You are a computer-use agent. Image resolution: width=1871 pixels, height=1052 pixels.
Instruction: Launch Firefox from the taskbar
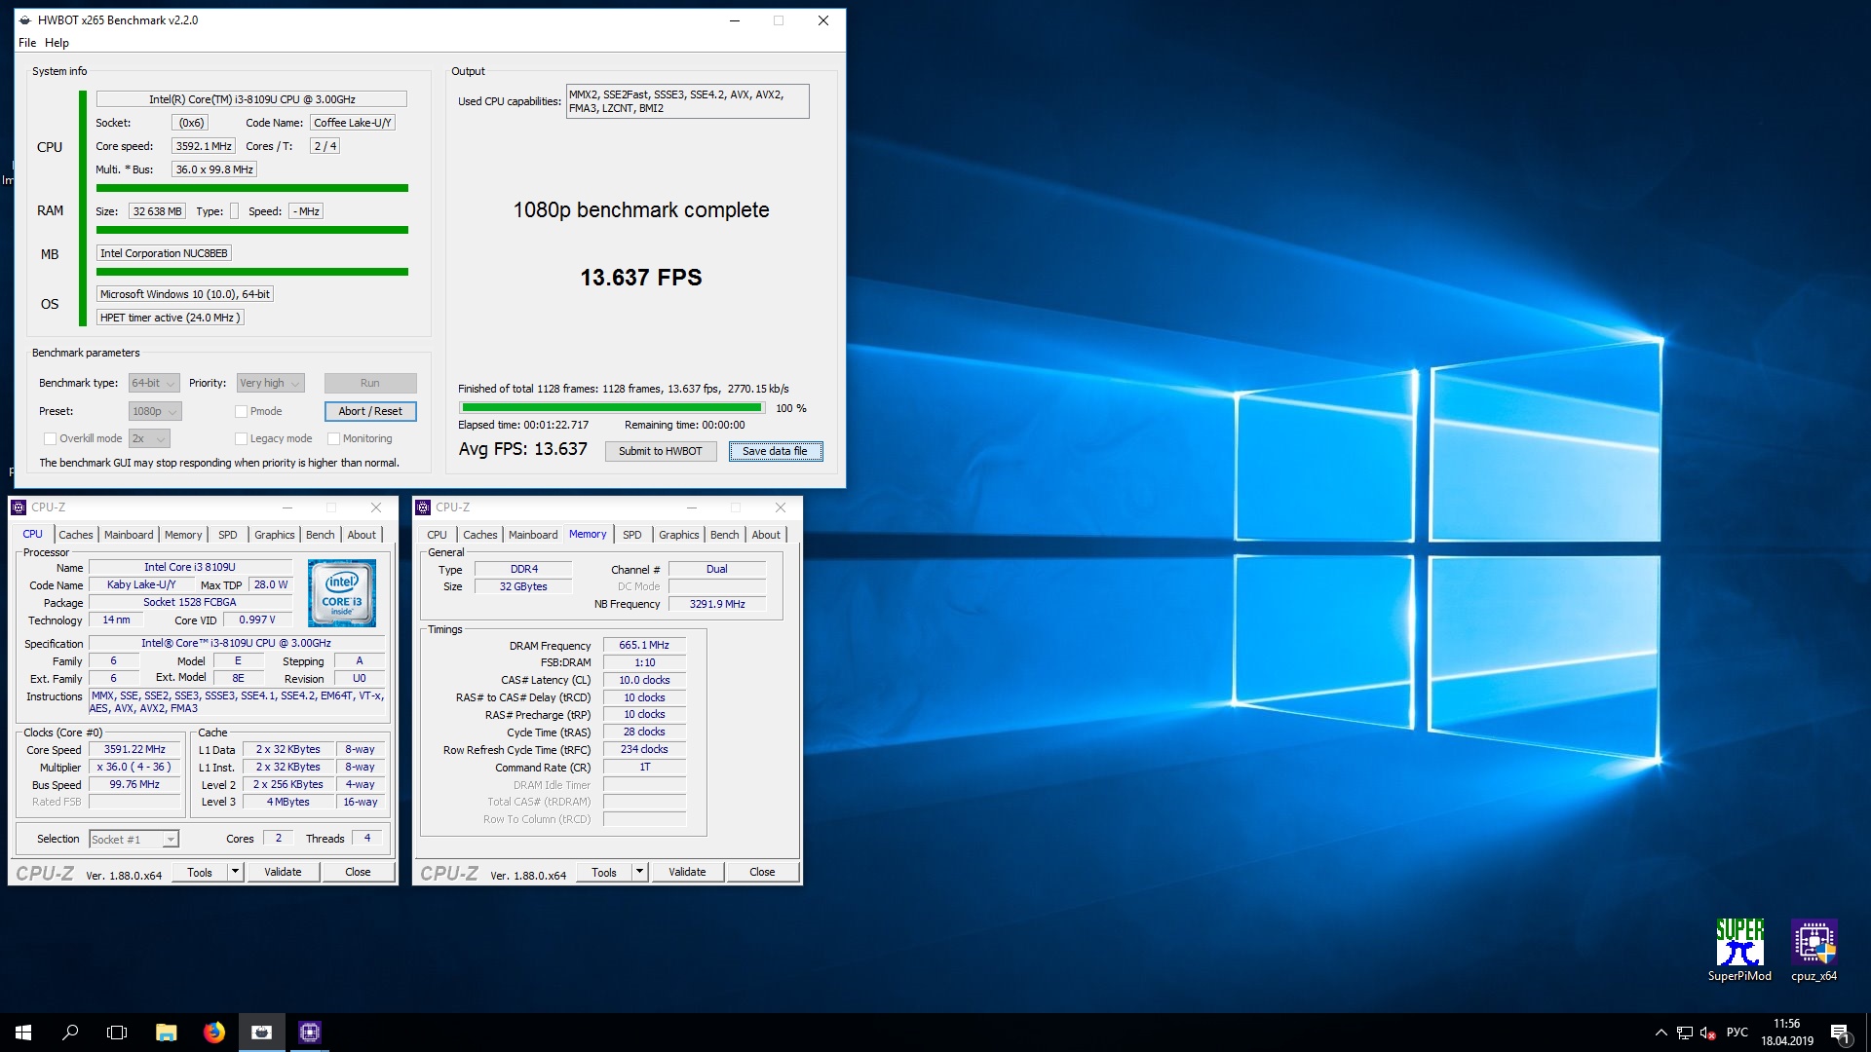tap(214, 1033)
